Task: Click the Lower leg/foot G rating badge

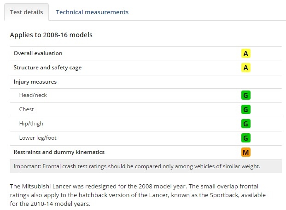Action: 245,138
